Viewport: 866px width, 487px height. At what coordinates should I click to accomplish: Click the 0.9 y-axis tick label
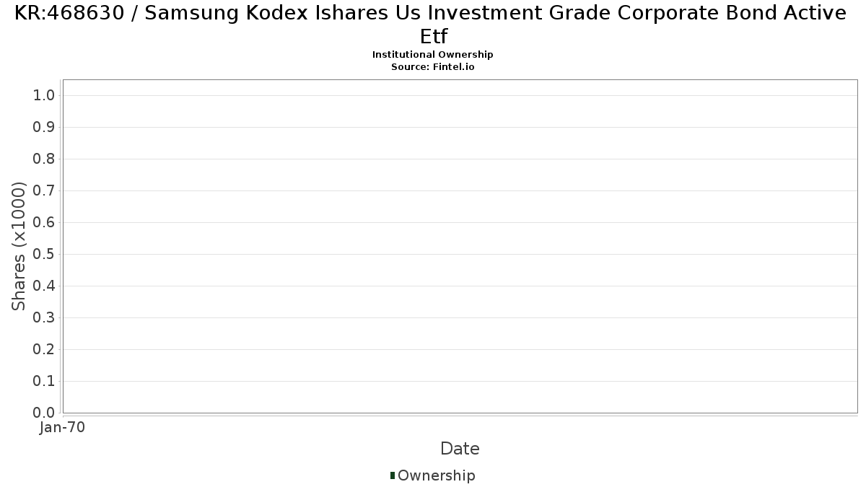tap(44, 128)
